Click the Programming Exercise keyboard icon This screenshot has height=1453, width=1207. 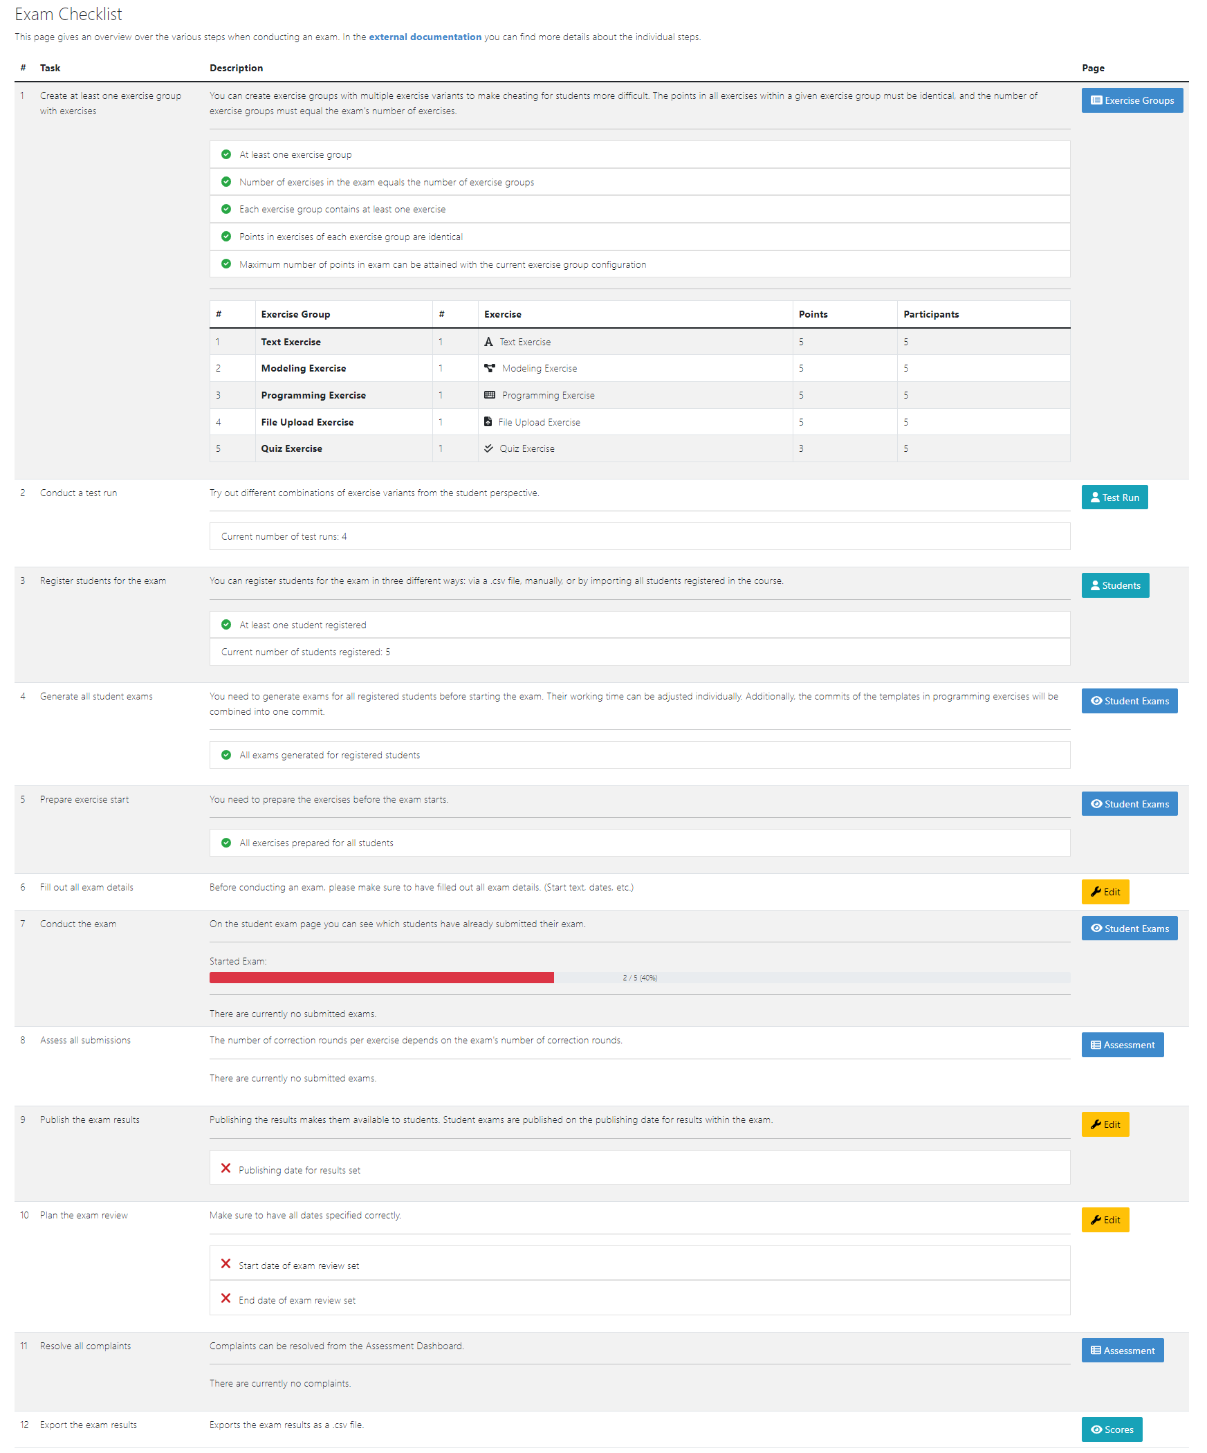click(x=490, y=395)
